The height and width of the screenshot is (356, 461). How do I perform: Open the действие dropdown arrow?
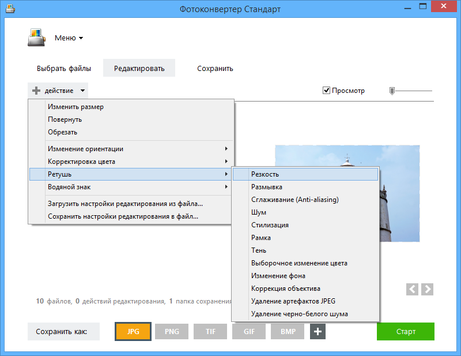pyautogui.click(x=82, y=91)
